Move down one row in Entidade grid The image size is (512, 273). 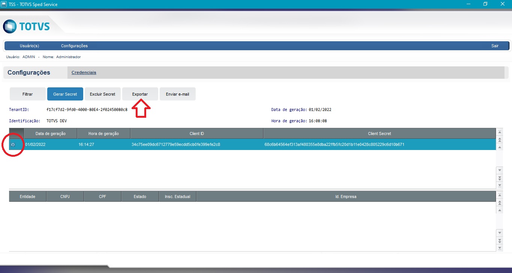499,233
